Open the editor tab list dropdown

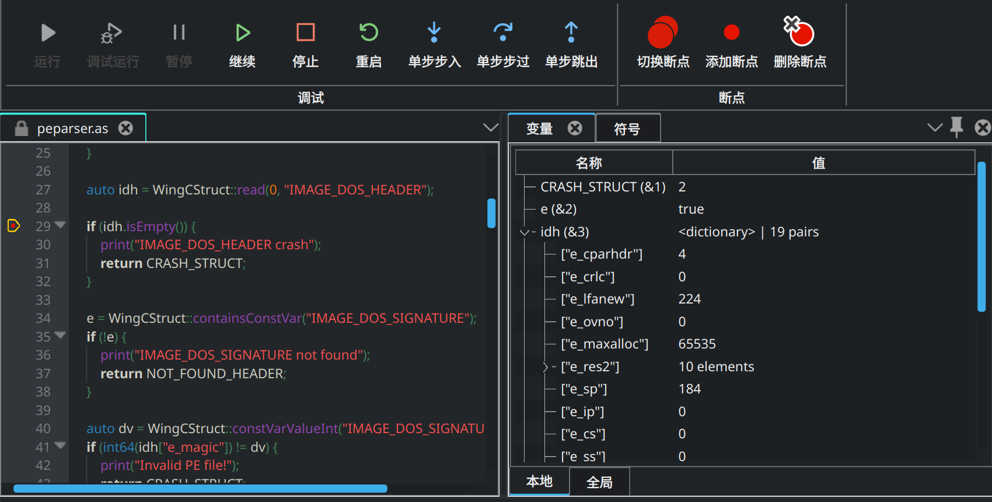490,127
